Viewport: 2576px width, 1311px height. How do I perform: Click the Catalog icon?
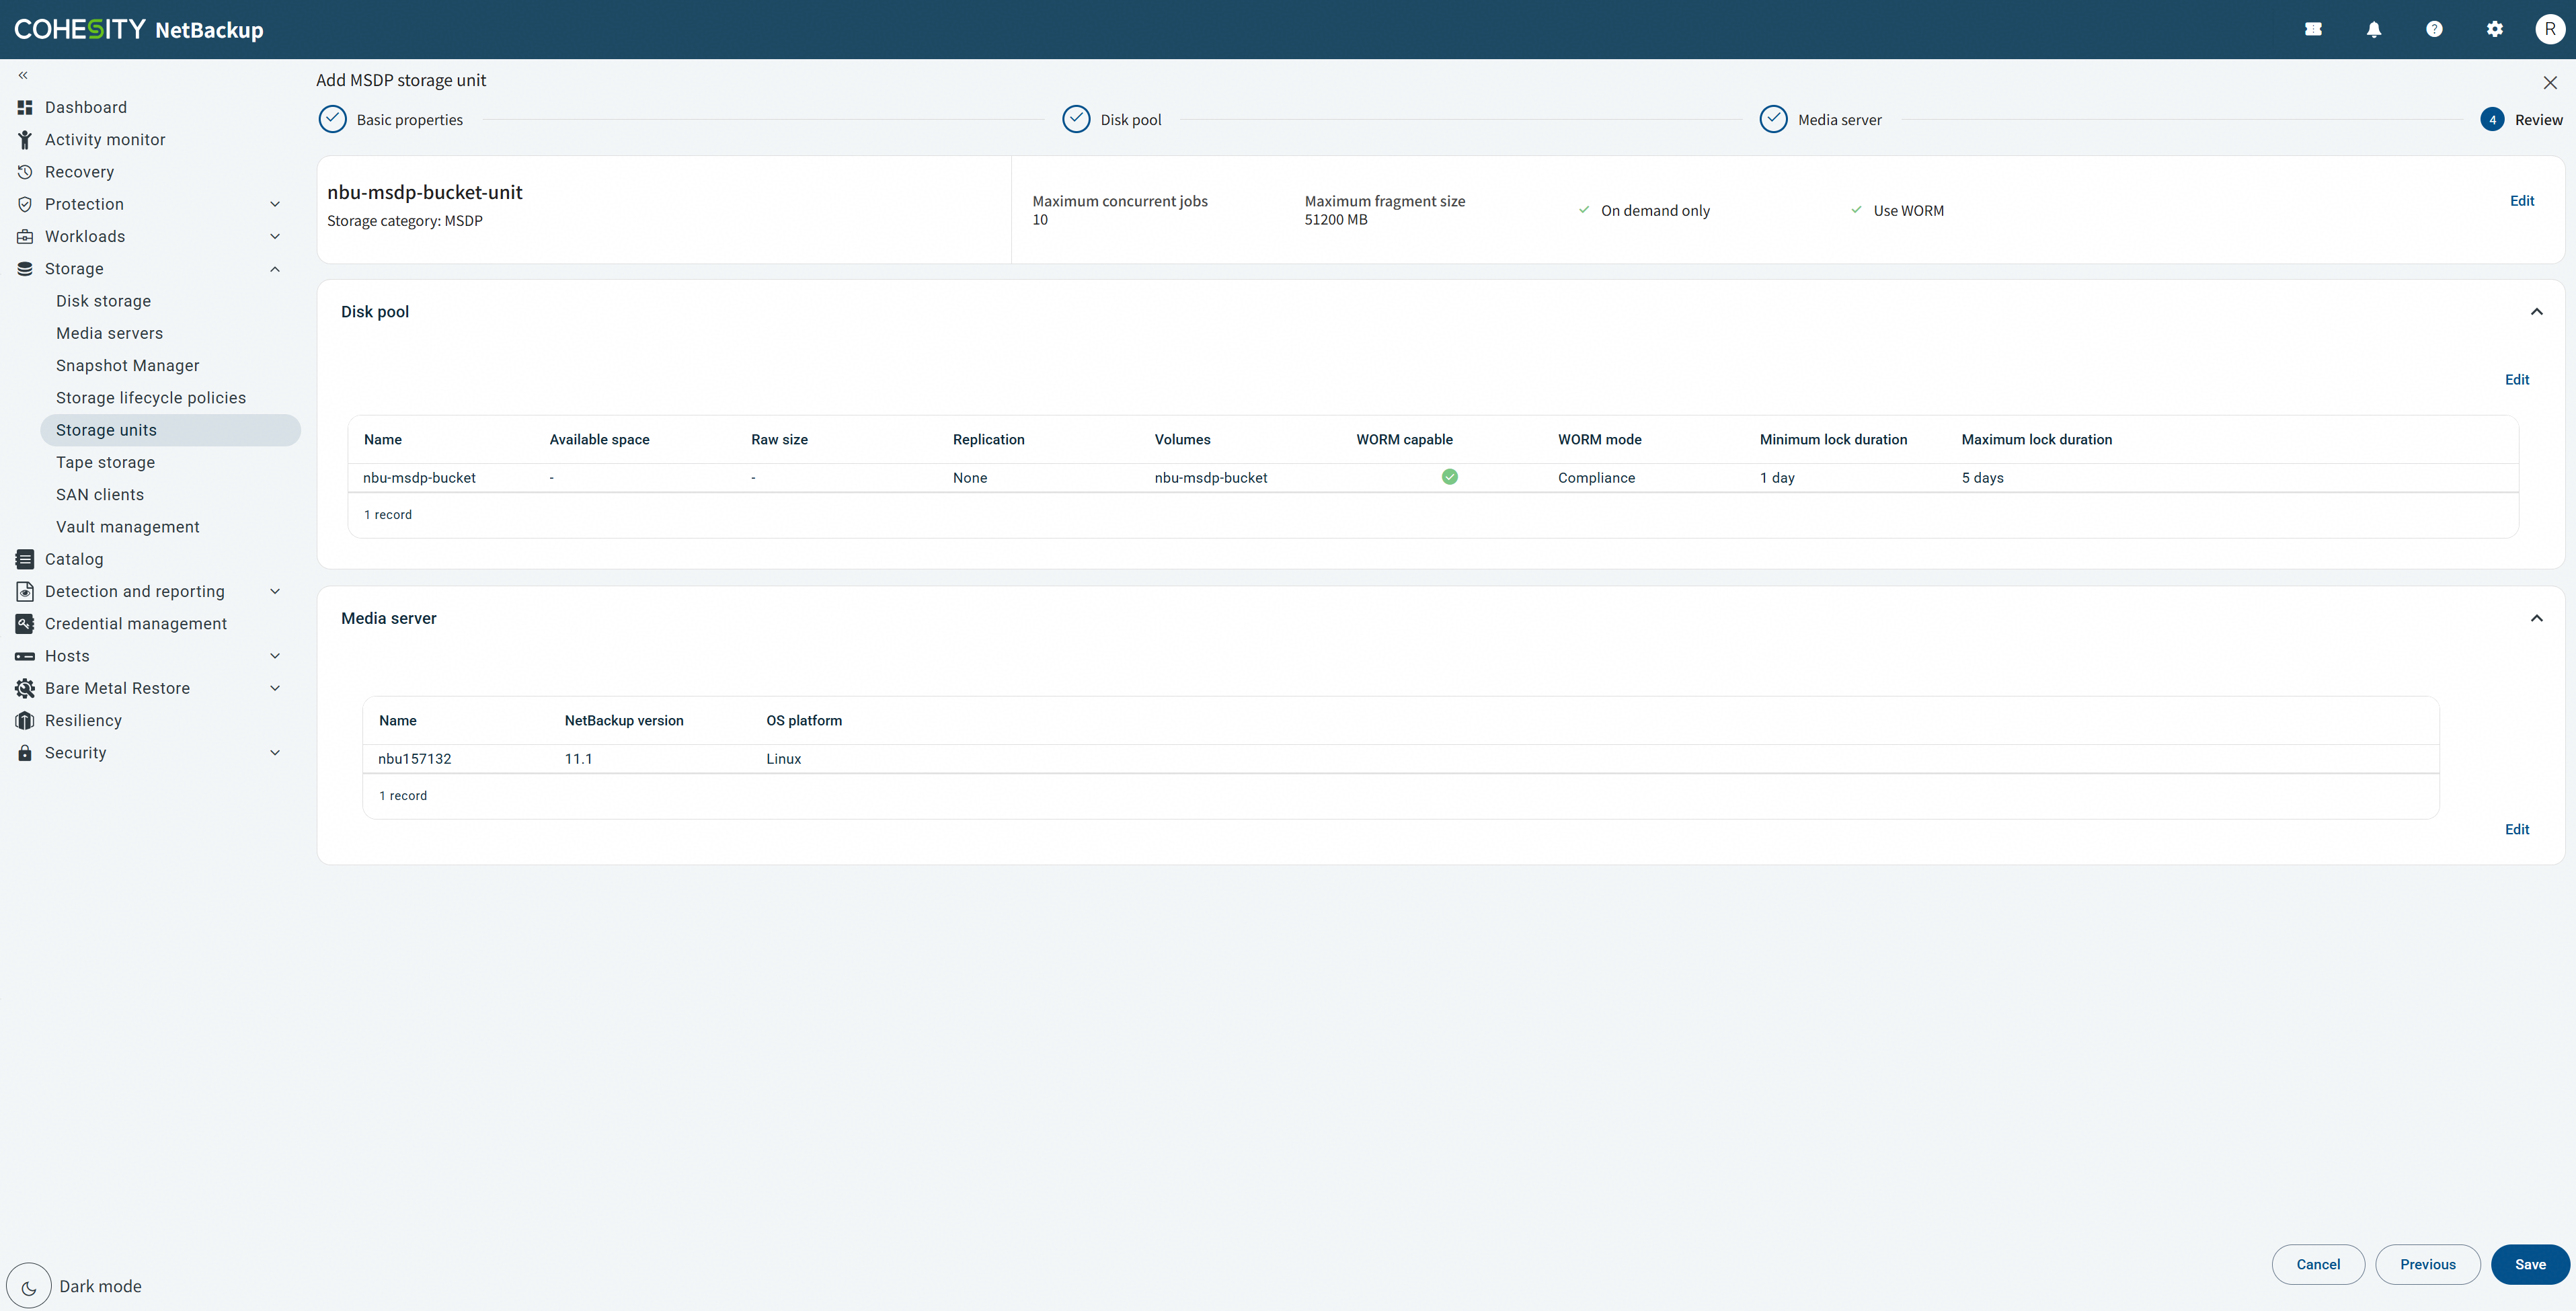pyautogui.click(x=25, y=559)
